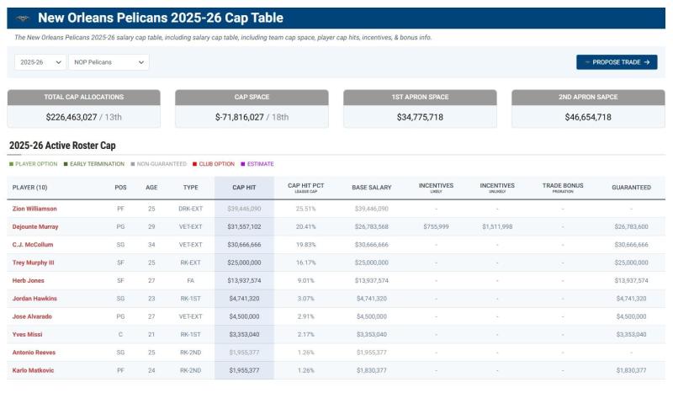Click the Propose Trade button
Viewport: 673px width, 398px height.
[x=617, y=62]
